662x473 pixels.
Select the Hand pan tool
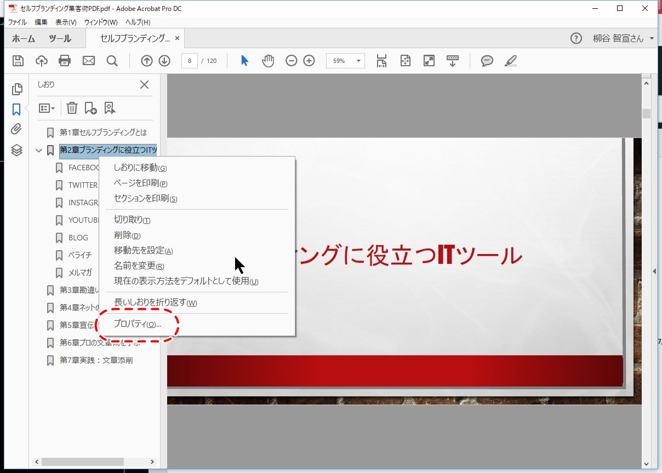tap(267, 61)
